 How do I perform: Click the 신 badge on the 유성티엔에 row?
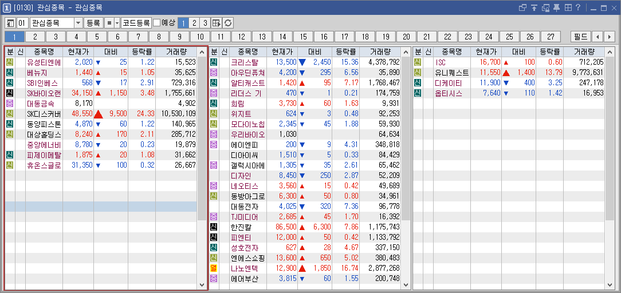tap(10, 62)
